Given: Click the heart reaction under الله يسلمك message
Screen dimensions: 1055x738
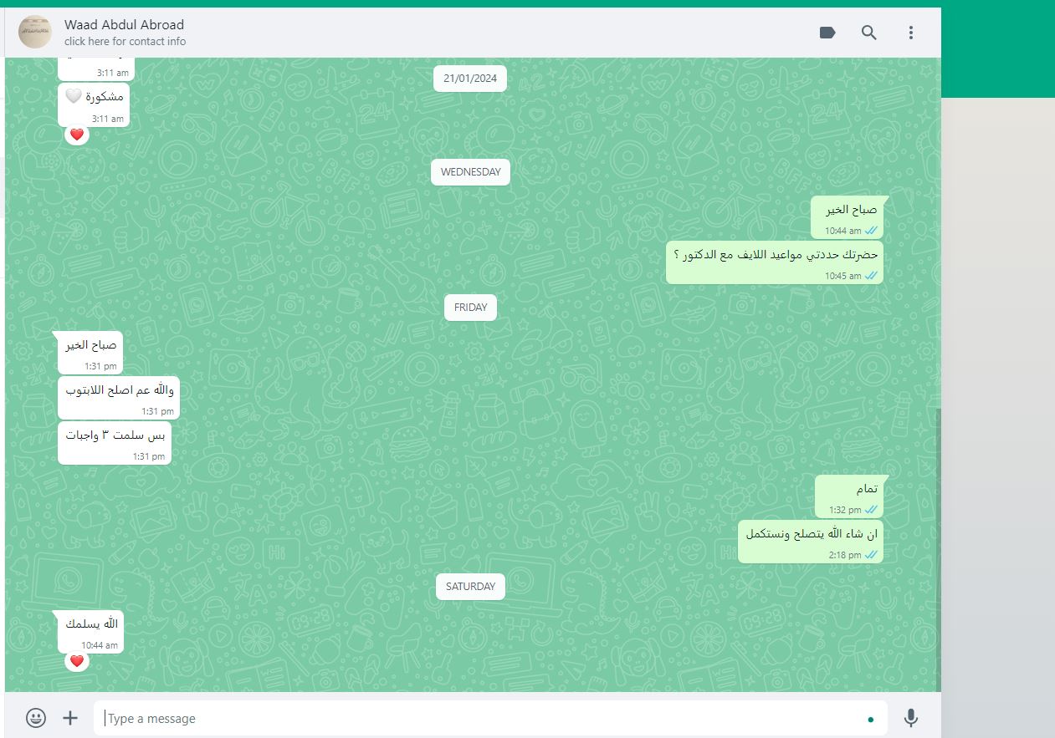Looking at the screenshot, I should click(77, 661).
